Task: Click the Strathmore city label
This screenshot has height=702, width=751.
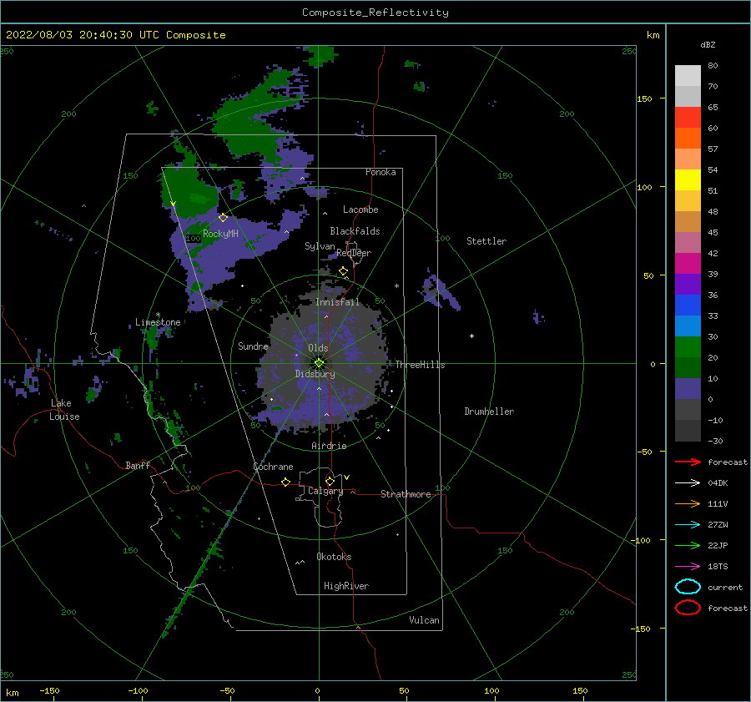Action: (406, 494)
